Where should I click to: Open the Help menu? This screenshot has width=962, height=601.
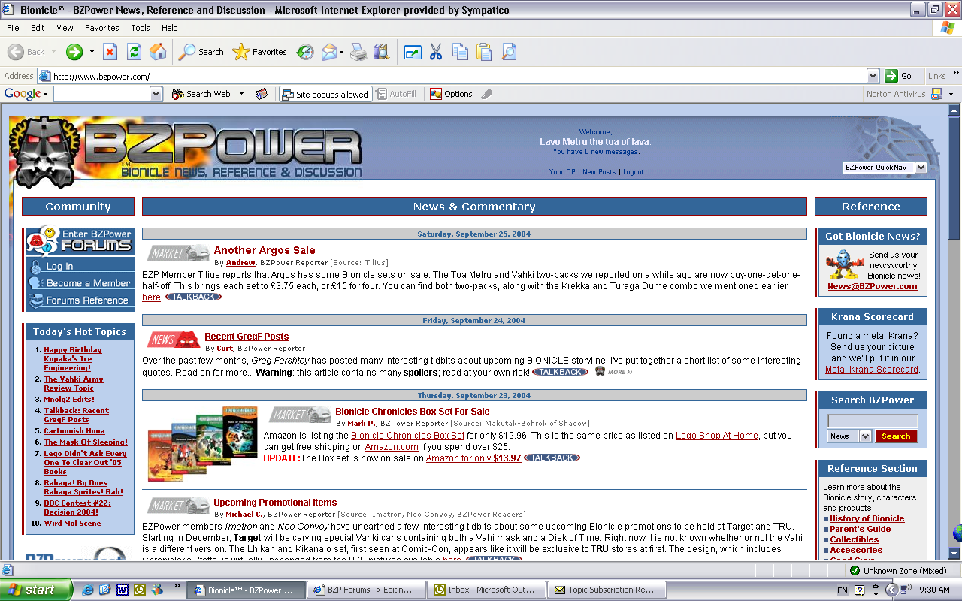click(x=170, y=28)
